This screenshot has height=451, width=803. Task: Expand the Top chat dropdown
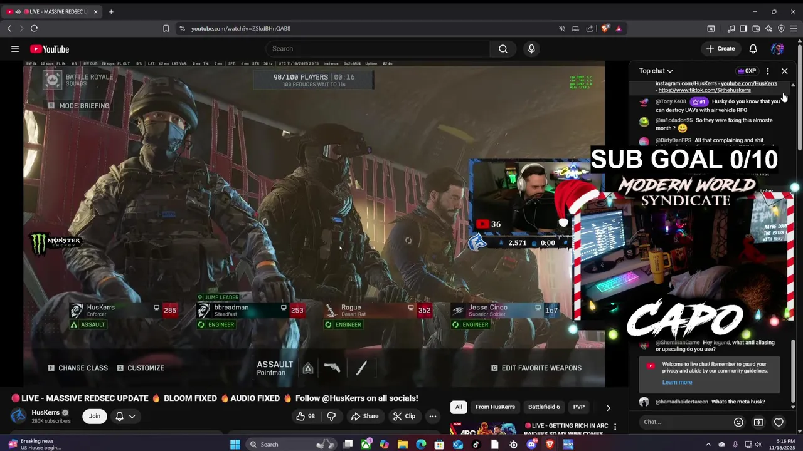pyautogui.click(x=656, y=71)
